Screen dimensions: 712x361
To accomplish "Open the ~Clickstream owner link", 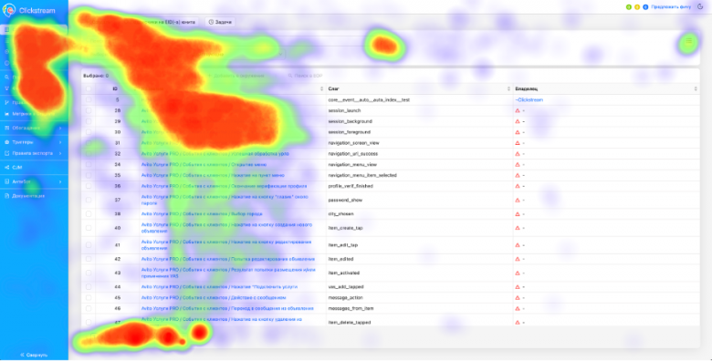I will click(x=529, y=99).
